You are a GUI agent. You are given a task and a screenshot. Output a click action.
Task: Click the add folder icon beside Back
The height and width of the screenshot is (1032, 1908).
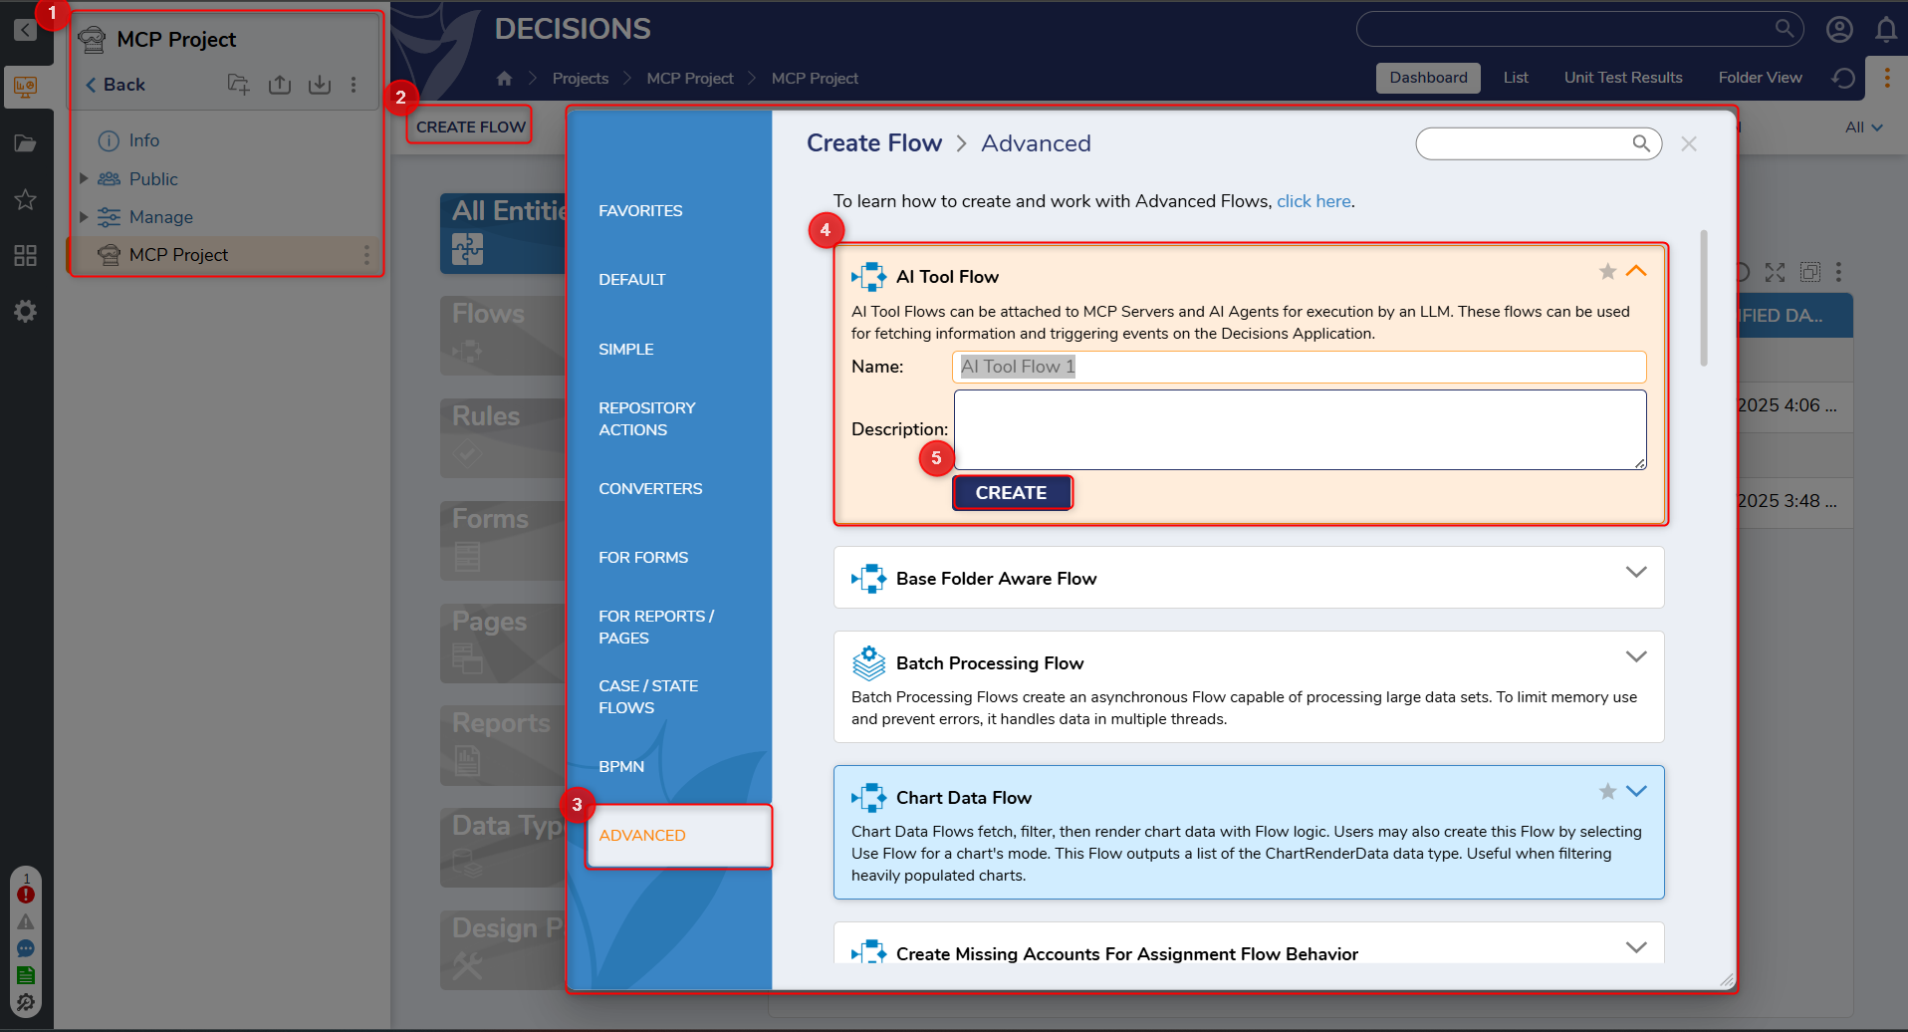click(239, 85)
